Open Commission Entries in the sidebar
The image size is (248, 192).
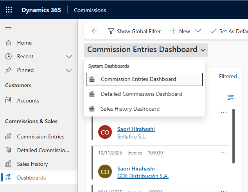pos(39,136)
